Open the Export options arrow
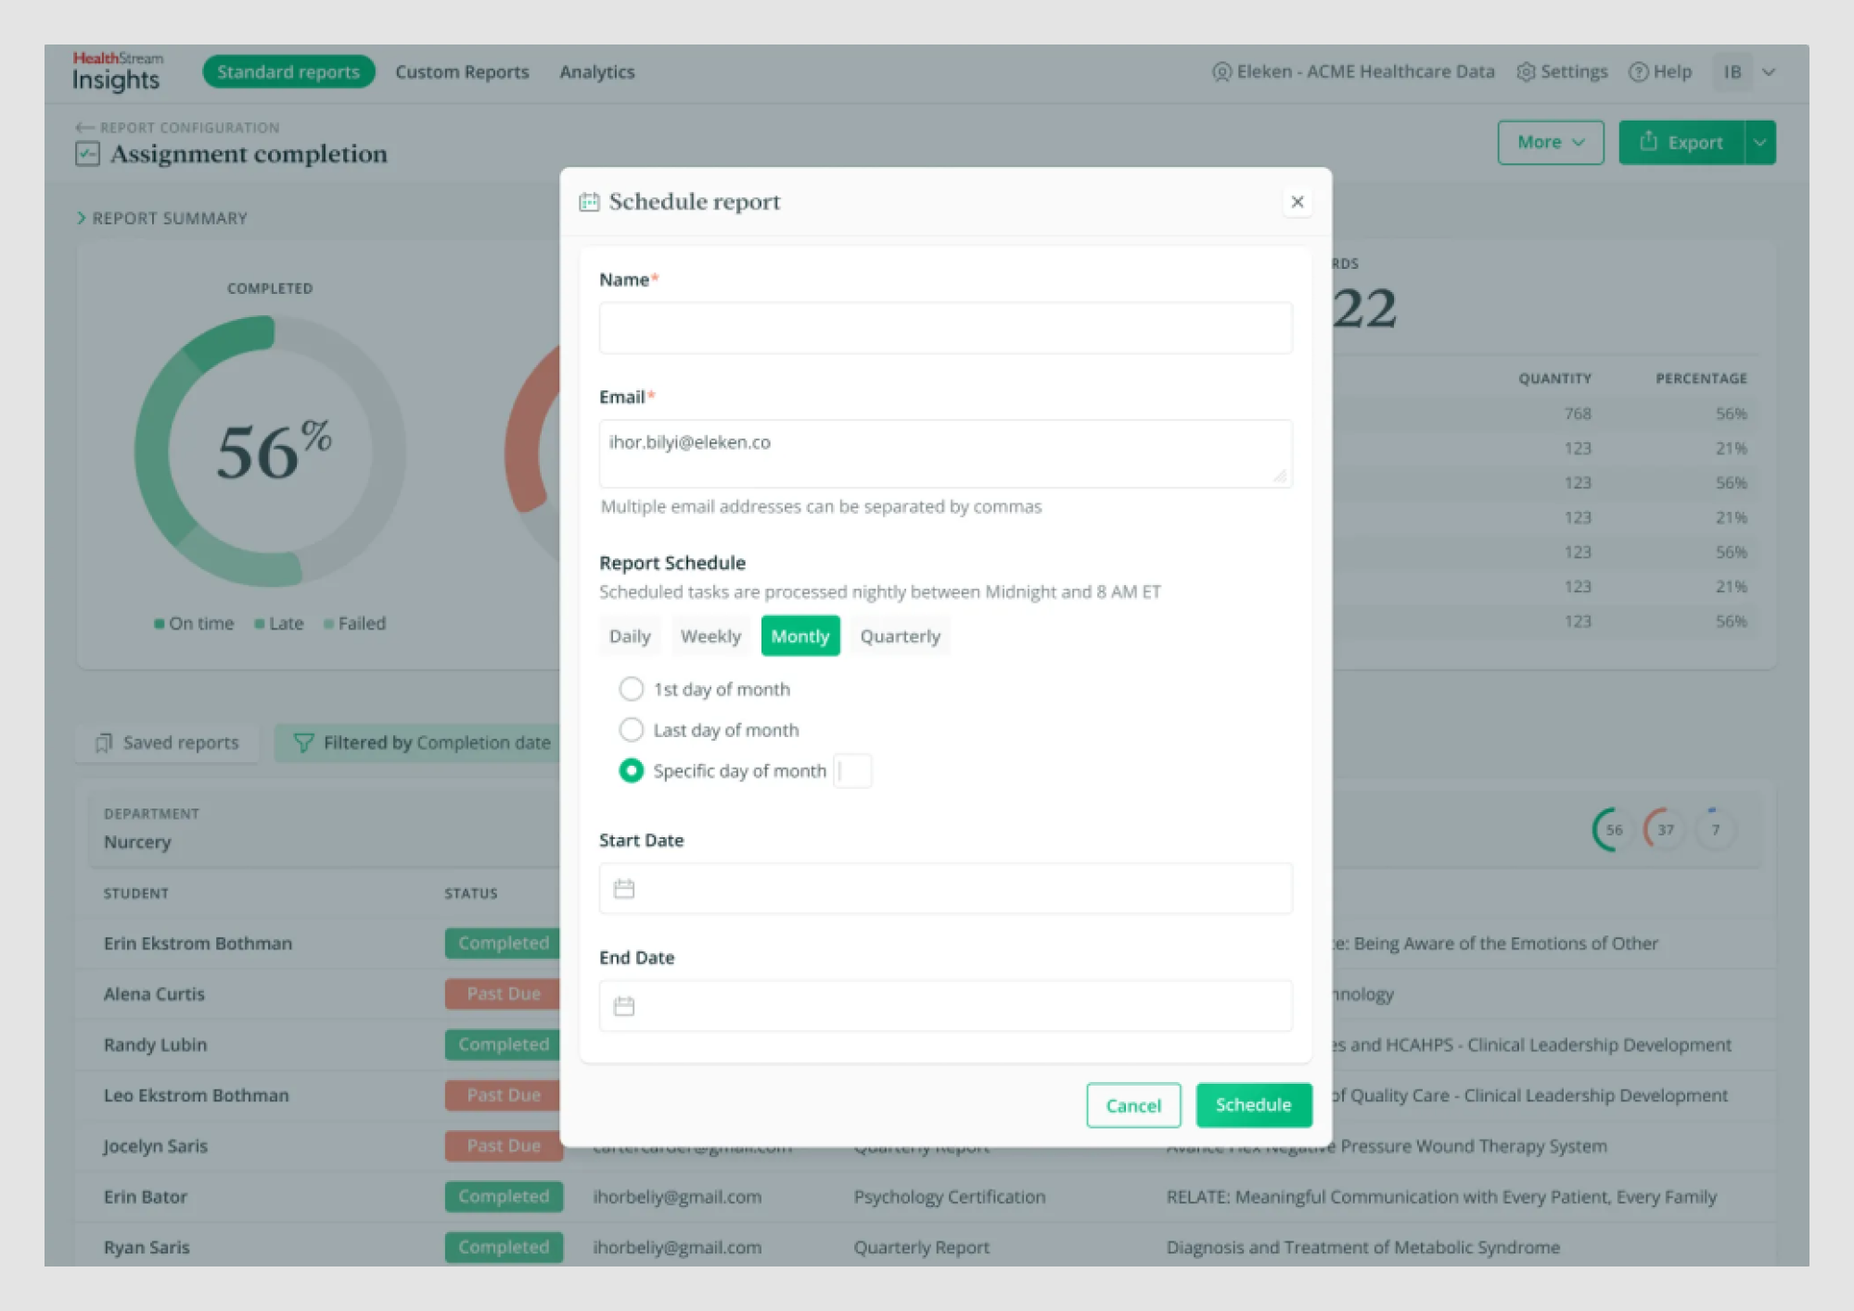Image resolution: width=1854 pixels, height=1311 pixels. (1759, 142)
